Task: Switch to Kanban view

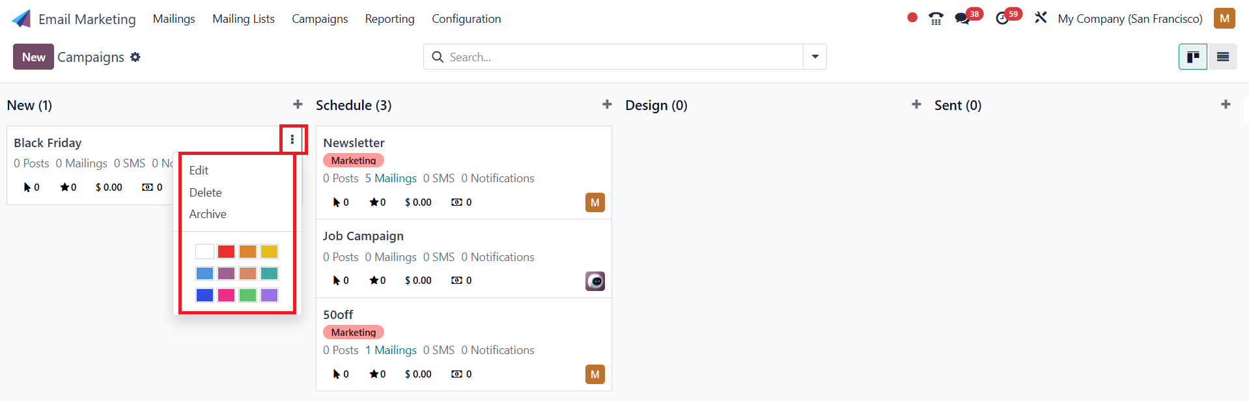Action: pos(1193,57)
